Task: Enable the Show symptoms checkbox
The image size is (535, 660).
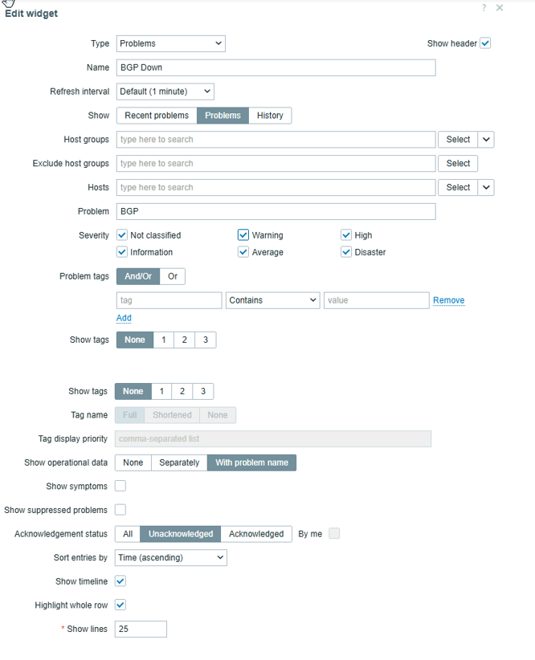Action: (120, 486)
